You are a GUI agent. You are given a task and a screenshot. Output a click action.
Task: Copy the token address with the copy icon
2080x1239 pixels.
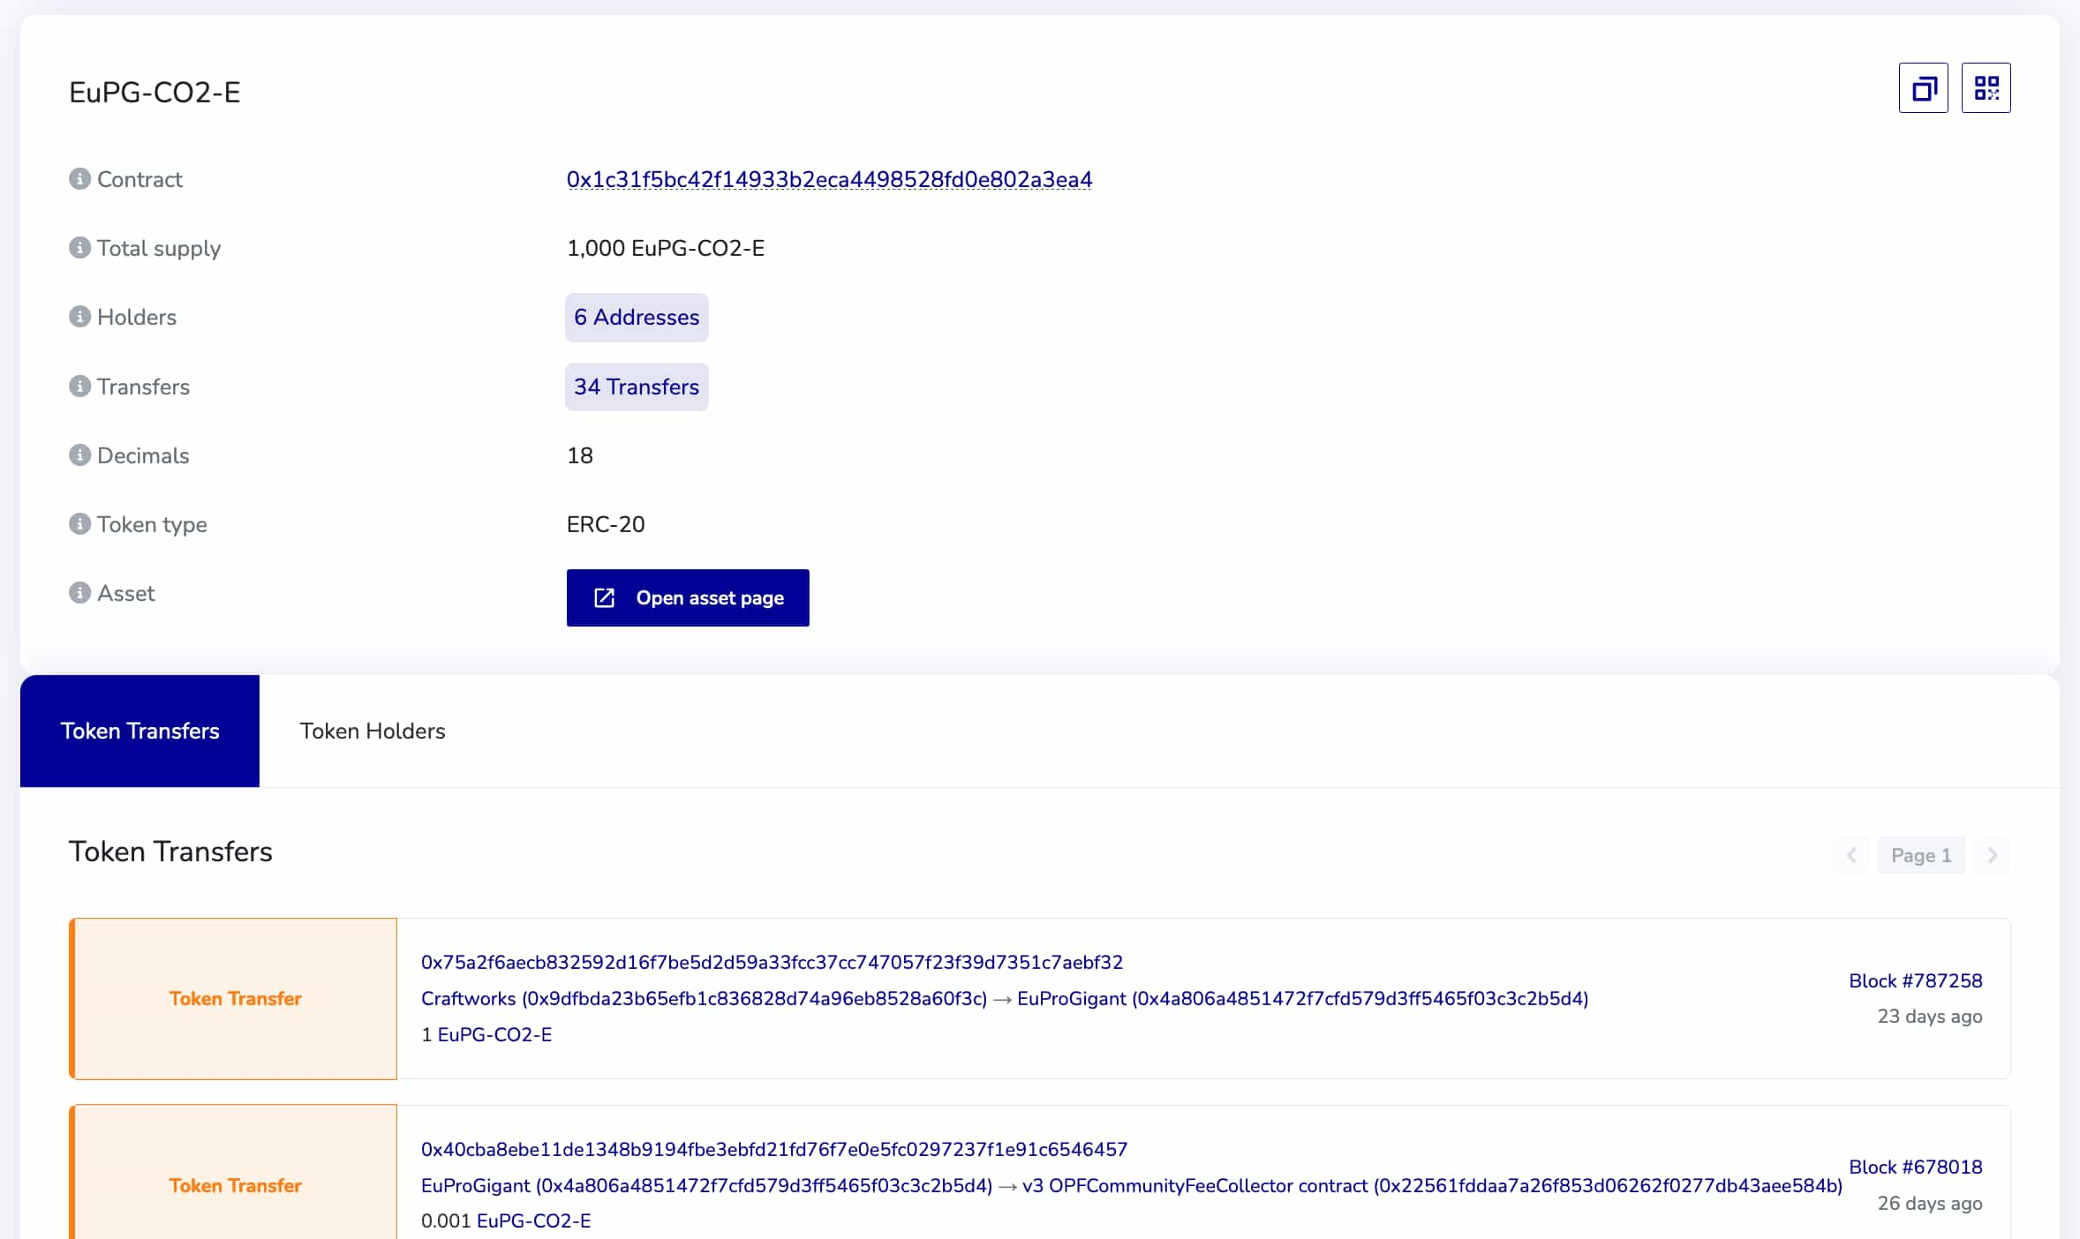tap(1923, 87)
